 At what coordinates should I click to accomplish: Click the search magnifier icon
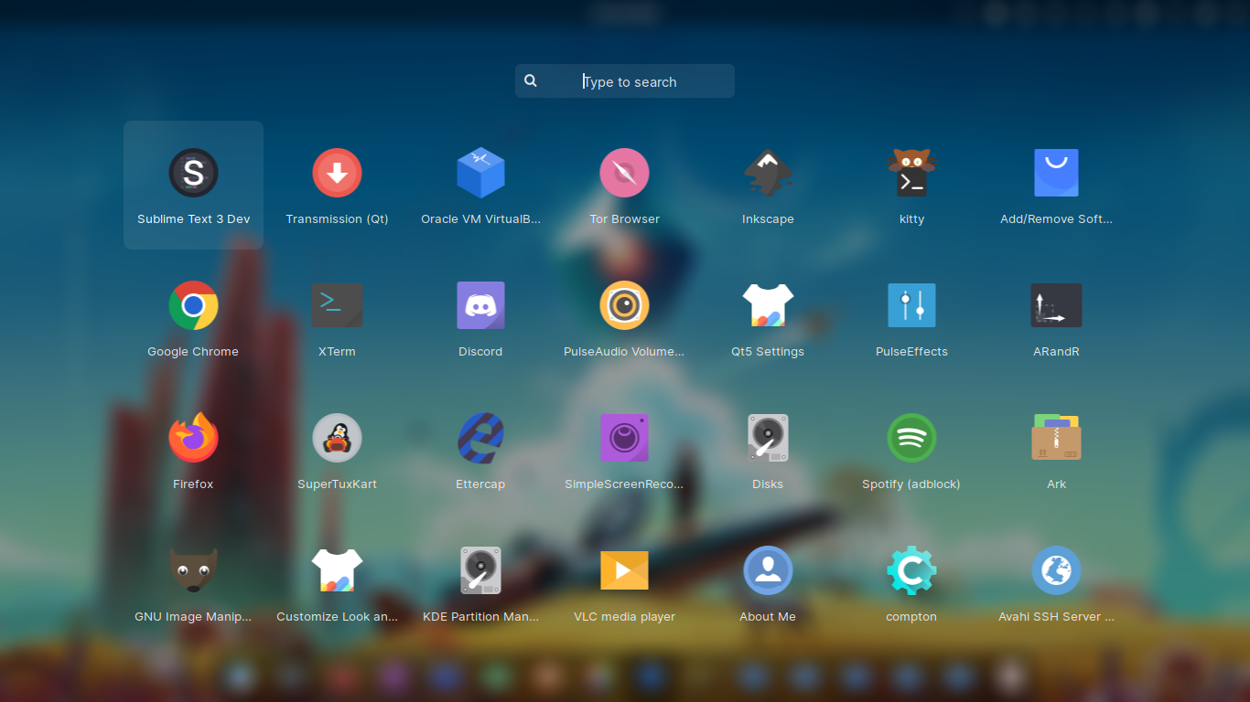click(531, 81)
